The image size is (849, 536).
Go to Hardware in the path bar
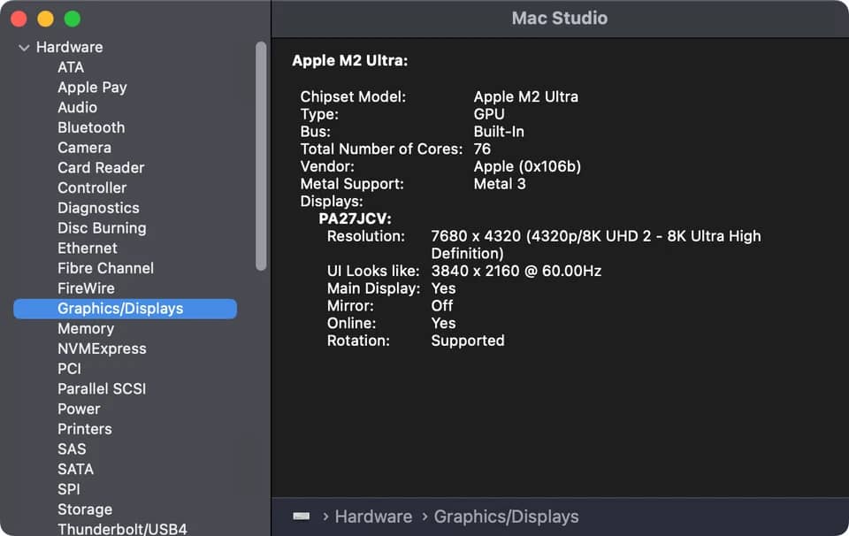tap(373, 517)
